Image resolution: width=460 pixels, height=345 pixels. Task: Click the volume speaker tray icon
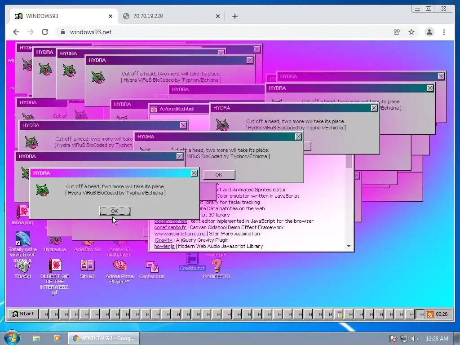coord(415,339)
